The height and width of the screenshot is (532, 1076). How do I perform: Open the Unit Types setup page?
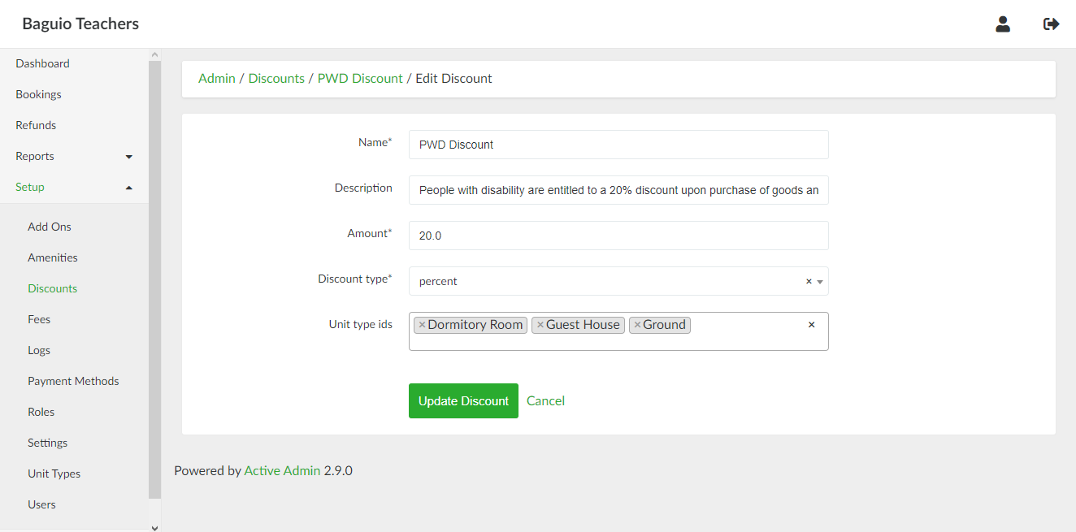click(54, 474)
